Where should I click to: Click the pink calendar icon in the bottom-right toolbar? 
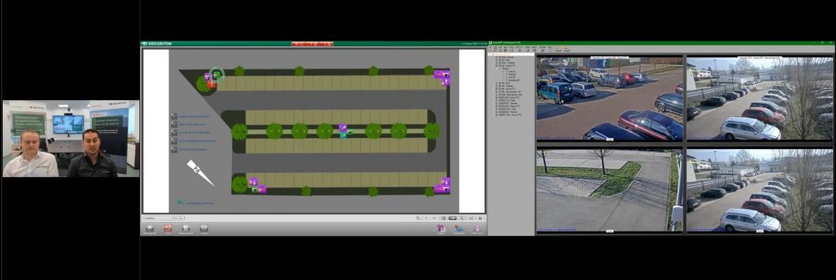click(441, 229)
